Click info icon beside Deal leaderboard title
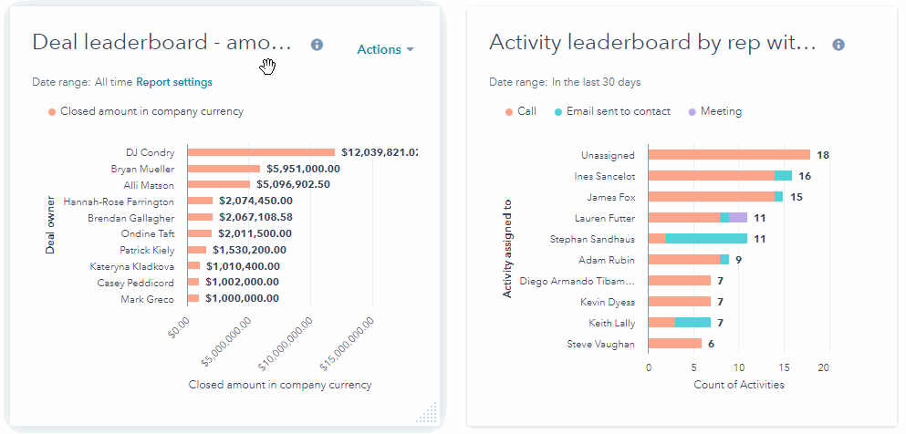This screenshot has width=906, height=434. 317,45
